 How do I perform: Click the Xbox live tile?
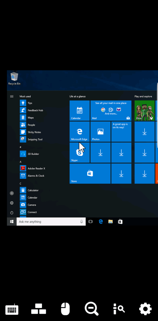144,111
